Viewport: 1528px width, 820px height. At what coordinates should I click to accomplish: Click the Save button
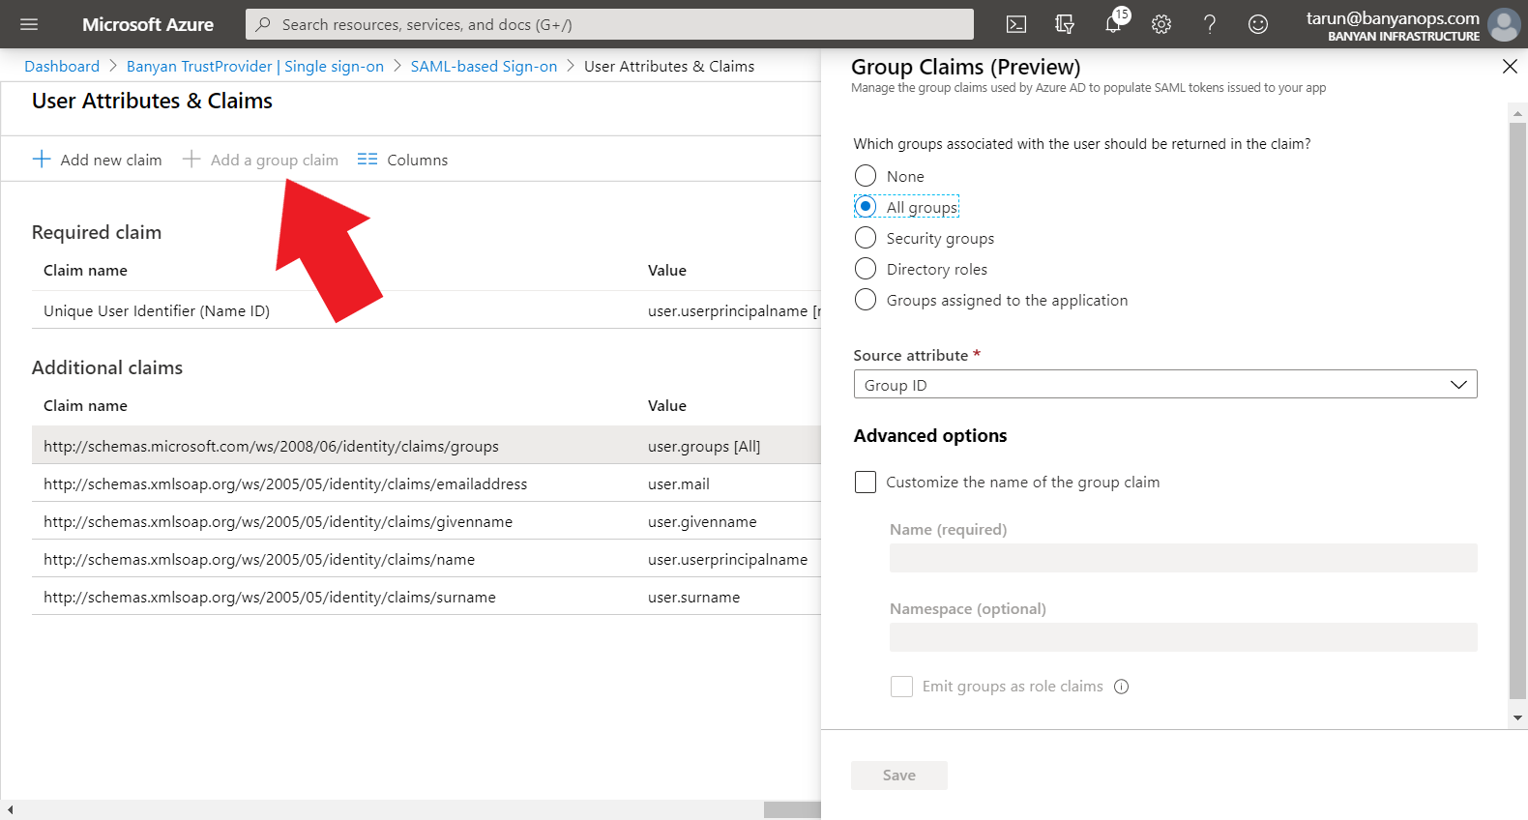click(x=899, y=776)
